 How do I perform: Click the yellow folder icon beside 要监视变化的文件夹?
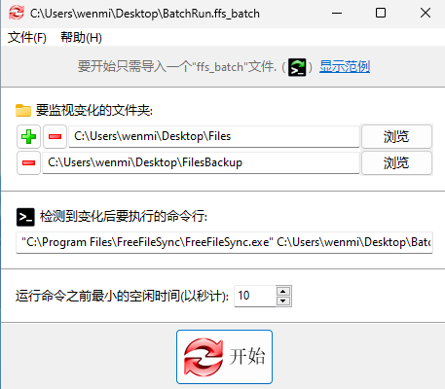23,111
